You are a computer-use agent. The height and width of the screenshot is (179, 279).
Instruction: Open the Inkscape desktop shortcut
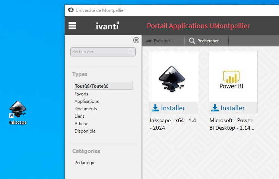pos(18,111)
